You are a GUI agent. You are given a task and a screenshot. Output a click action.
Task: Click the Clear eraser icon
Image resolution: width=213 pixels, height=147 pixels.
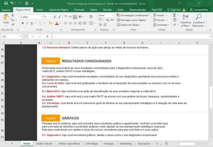point(175,25)
